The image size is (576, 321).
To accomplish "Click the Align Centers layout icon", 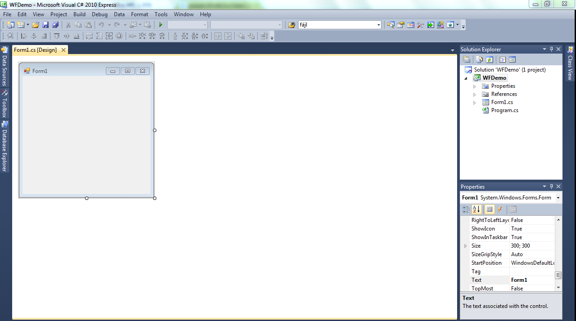I will click(x=34, y=36).
